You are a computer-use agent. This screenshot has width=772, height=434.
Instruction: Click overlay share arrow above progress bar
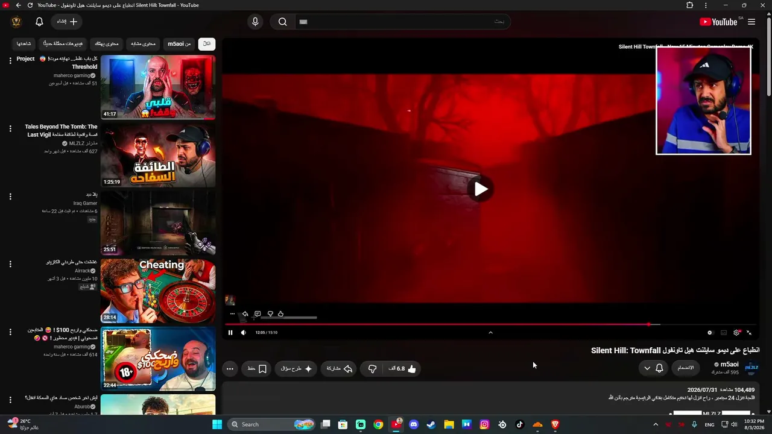[x=245, y=314]
